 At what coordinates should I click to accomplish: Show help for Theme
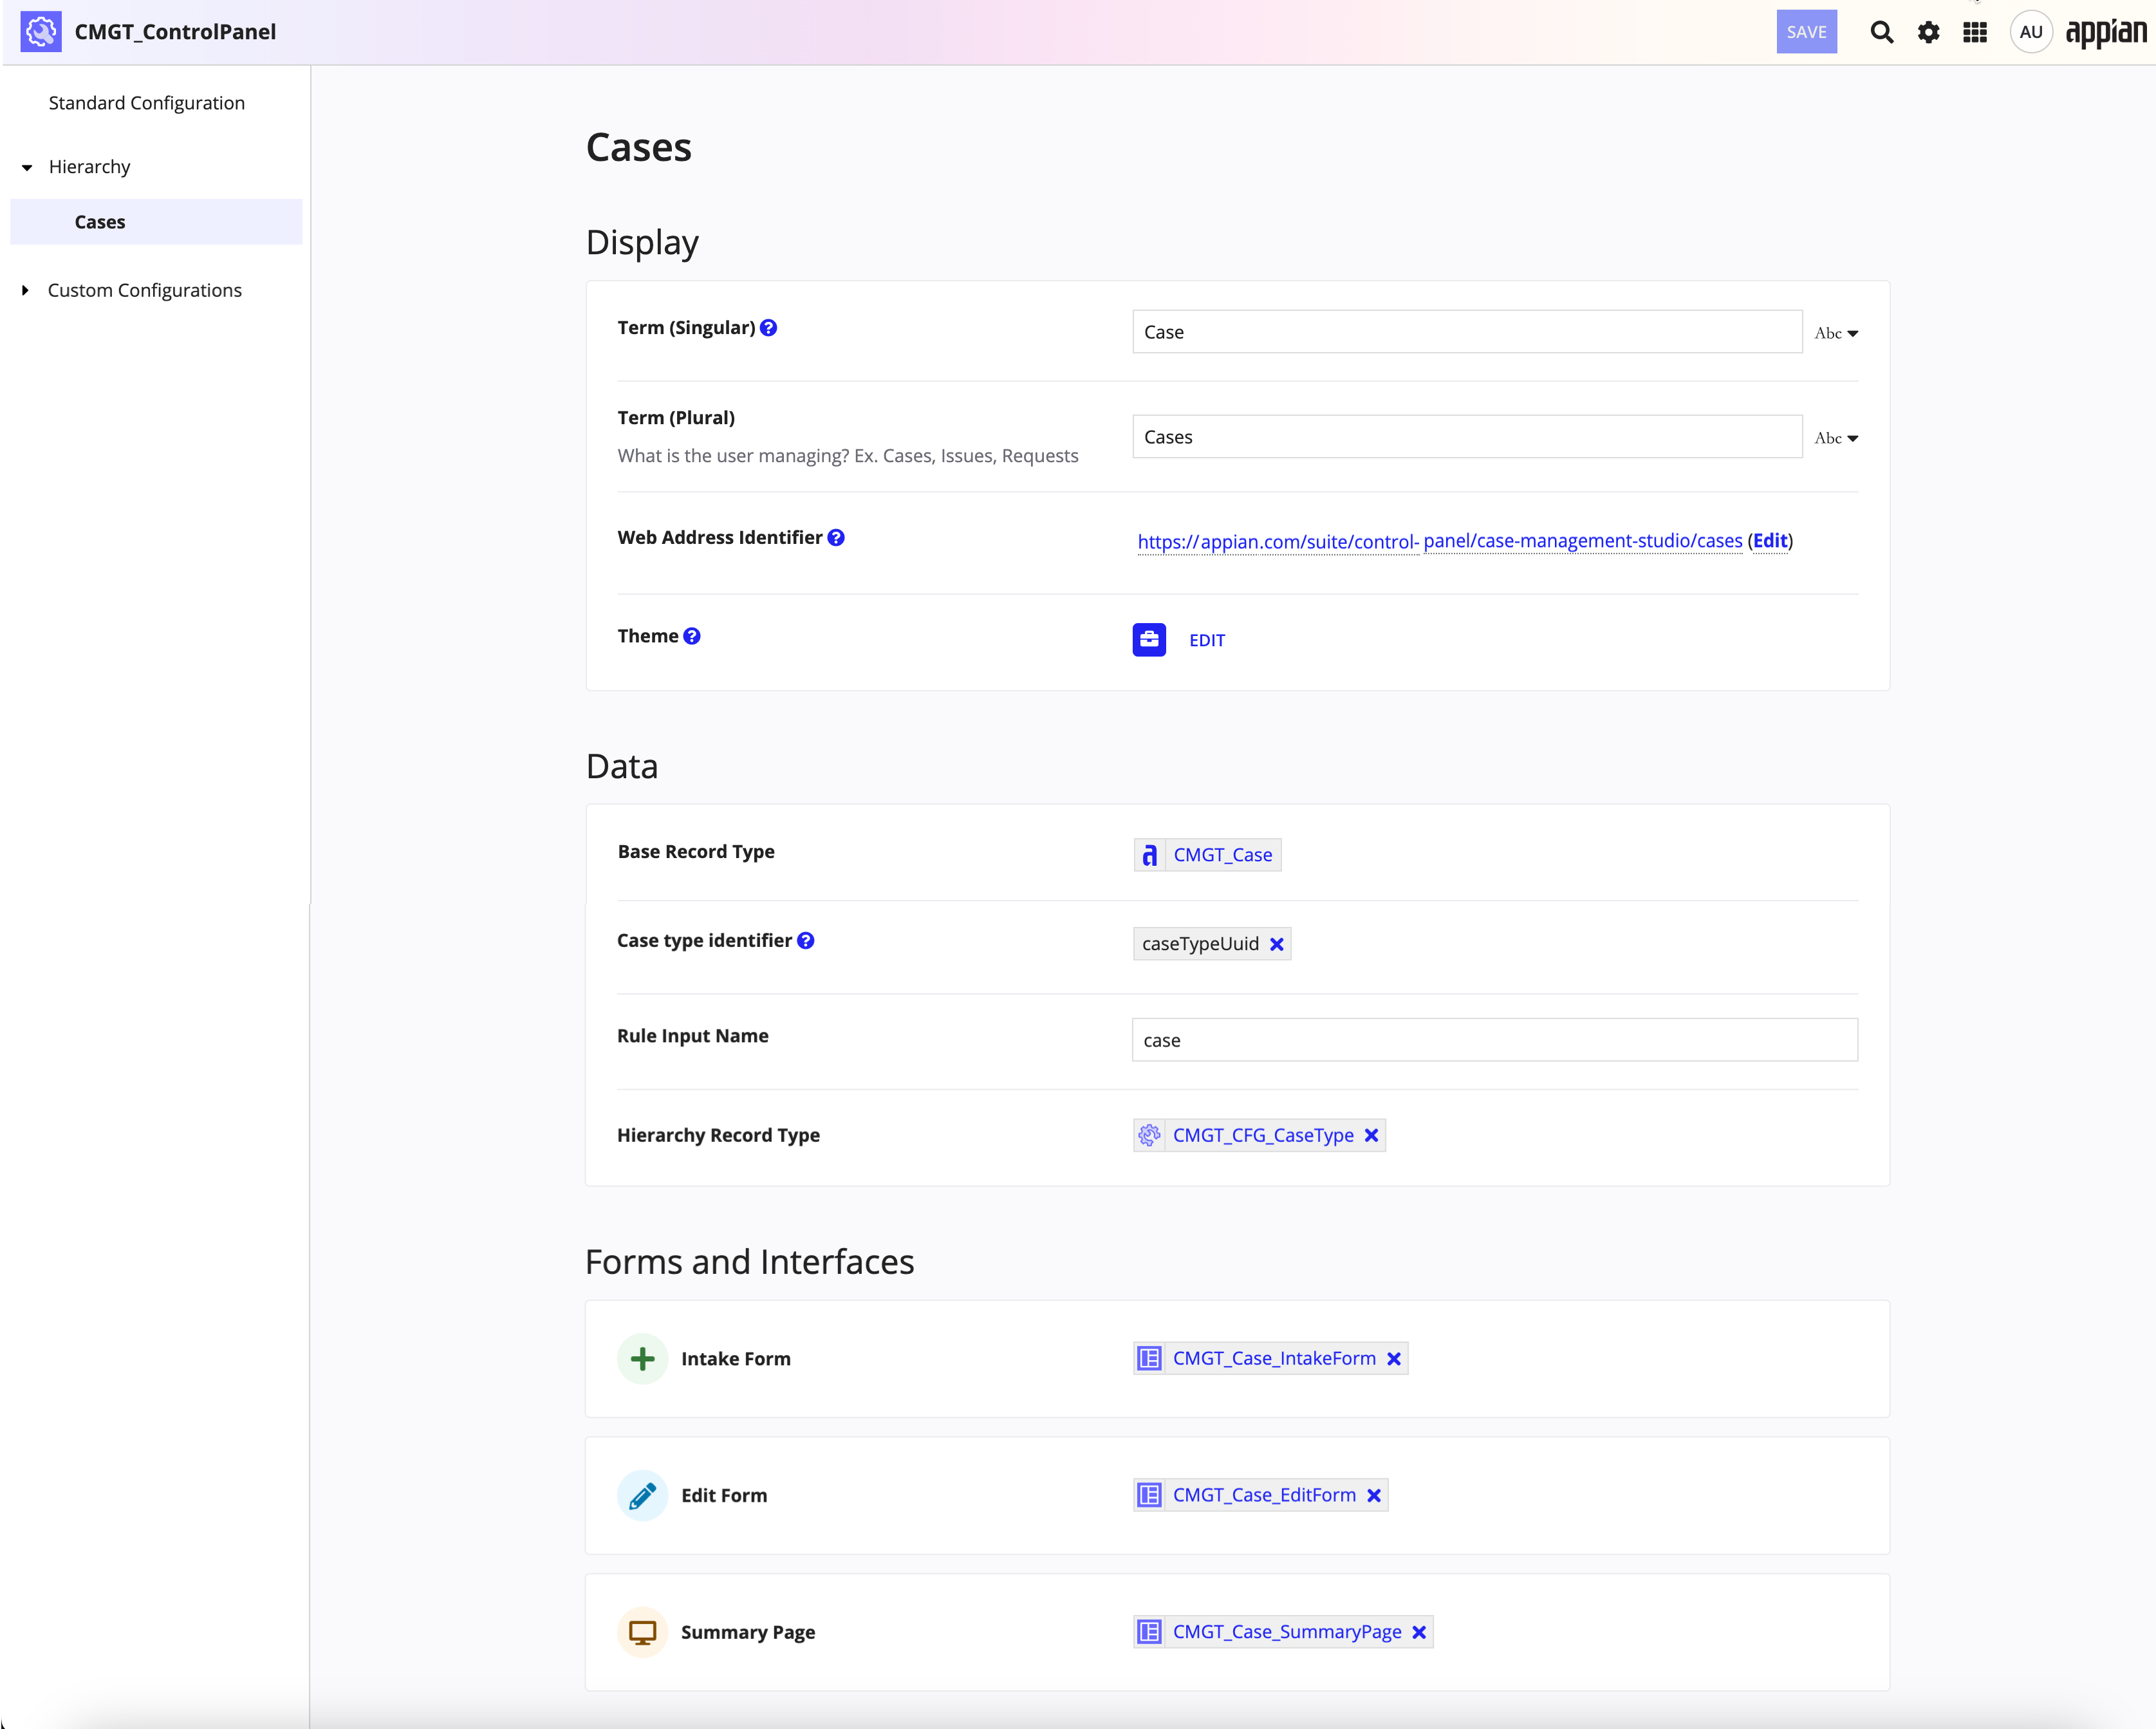pyautogui.click(x=692, y=636)
